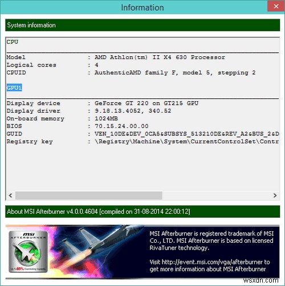Close the Information window
Screen dimensions: 285x286
point(276,6)
